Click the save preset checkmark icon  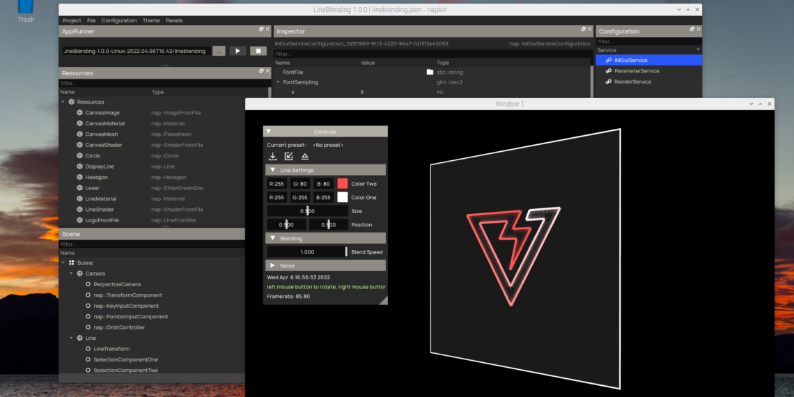[x=289, y=157]
